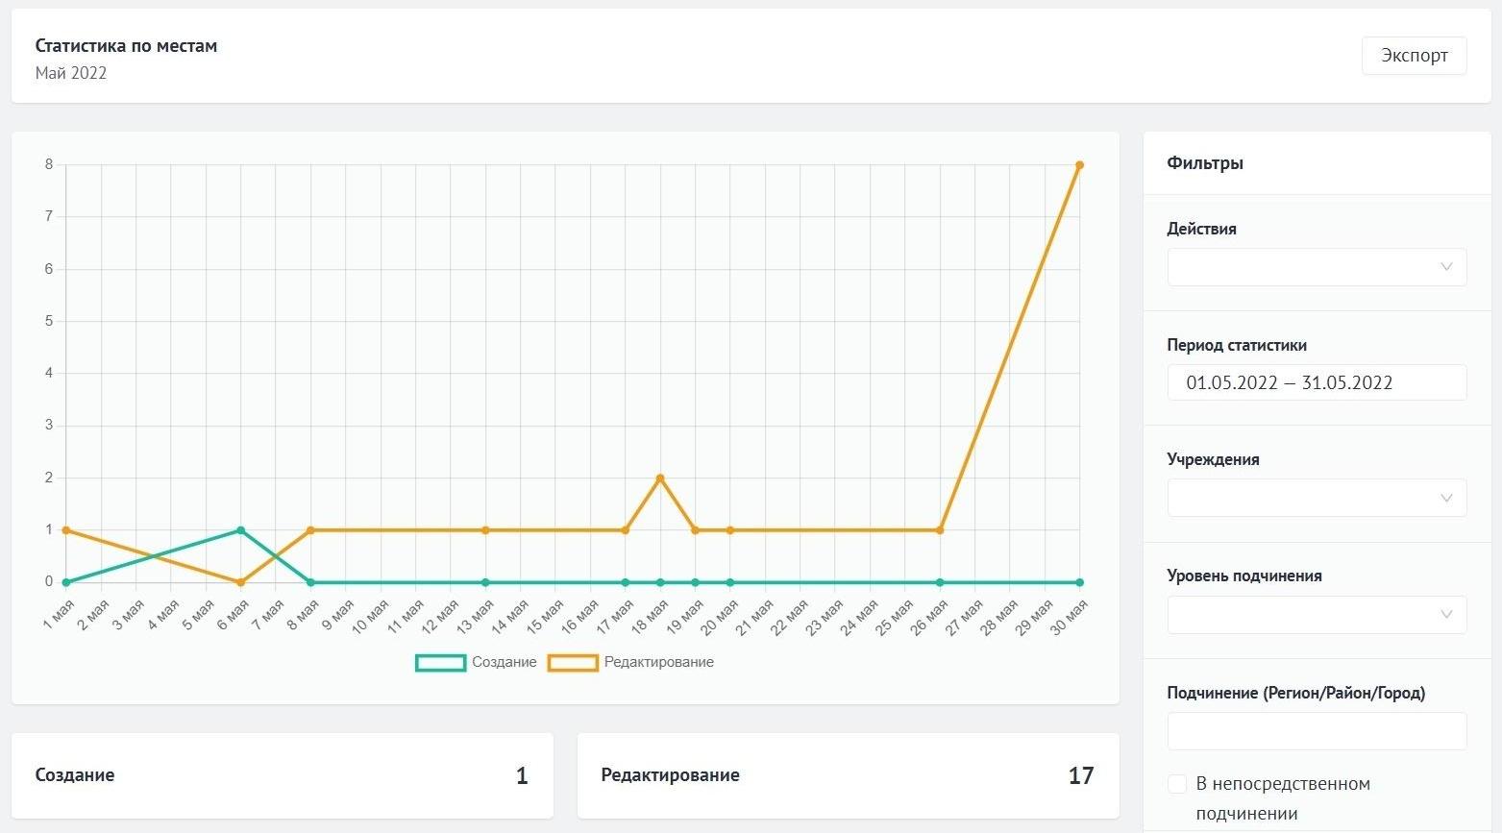Click the green Создание point on 6 мая

240,530
